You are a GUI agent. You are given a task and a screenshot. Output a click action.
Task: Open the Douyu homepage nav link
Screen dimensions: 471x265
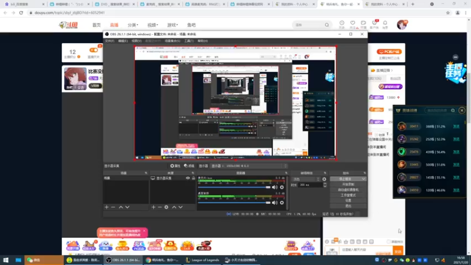[97, 25]
